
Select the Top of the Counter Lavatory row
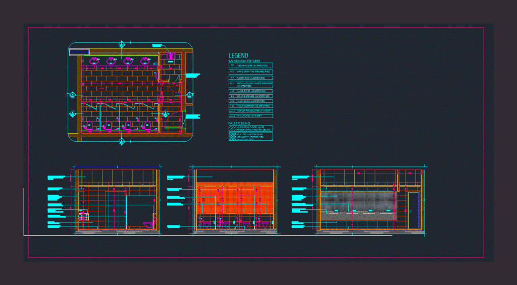[x=250, y=111]
